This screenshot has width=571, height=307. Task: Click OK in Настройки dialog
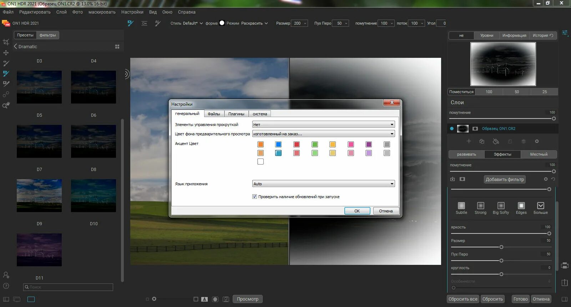[x=357, y=211]
